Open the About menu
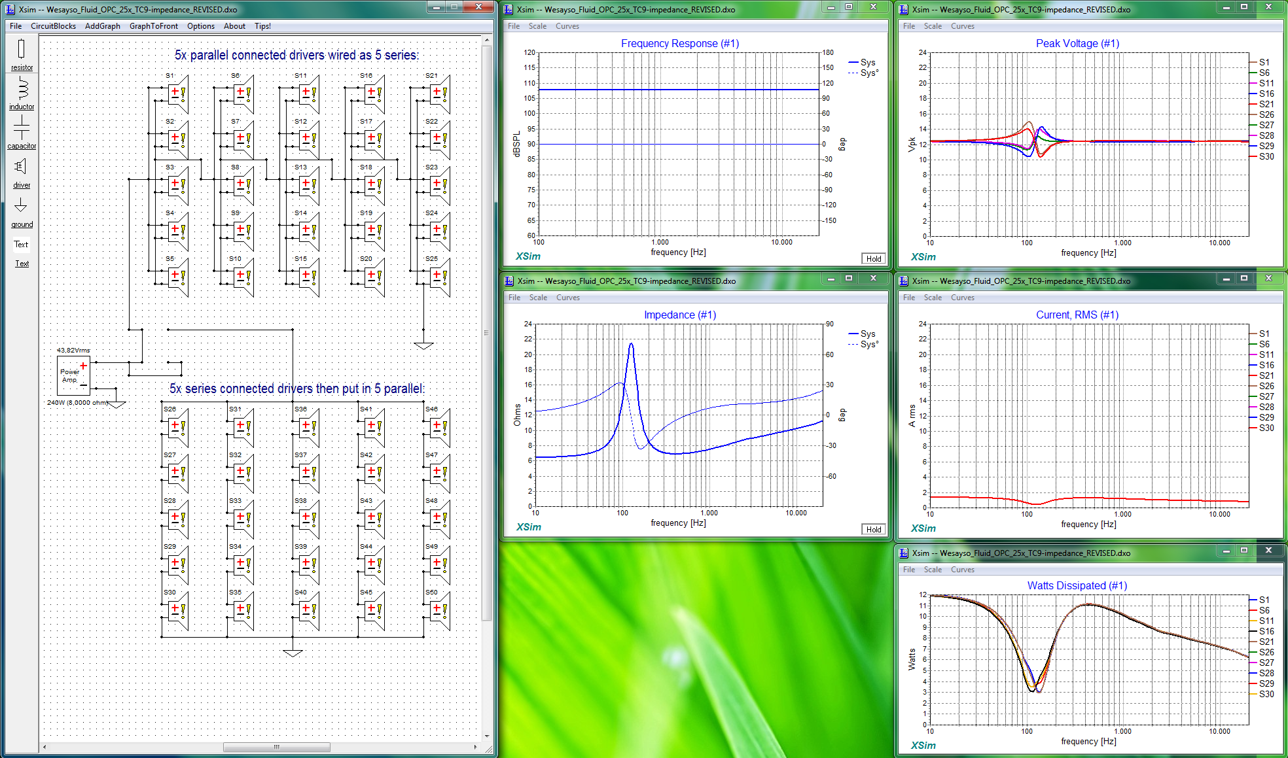Image resolution: width=1288 pixels, height=758 pixels. point(234,26)
